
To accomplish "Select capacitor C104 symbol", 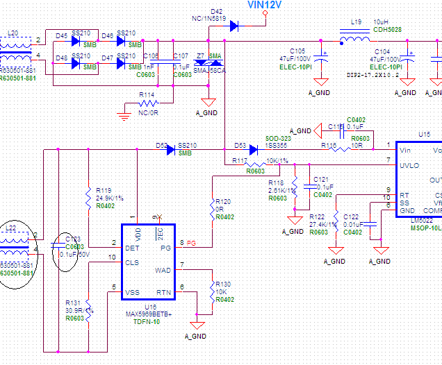I will pyautogui.click(x=407, y=58).
